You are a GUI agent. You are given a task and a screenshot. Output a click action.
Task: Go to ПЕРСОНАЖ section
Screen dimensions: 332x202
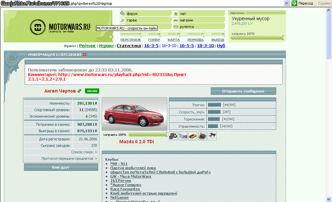[x=131, y=40]
